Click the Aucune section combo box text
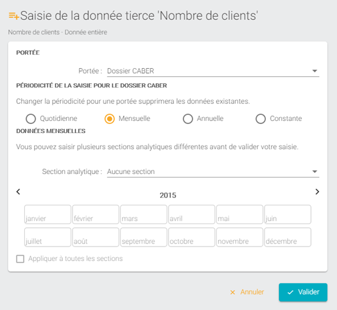Screen dimensions: 337x310 (131, 172)
